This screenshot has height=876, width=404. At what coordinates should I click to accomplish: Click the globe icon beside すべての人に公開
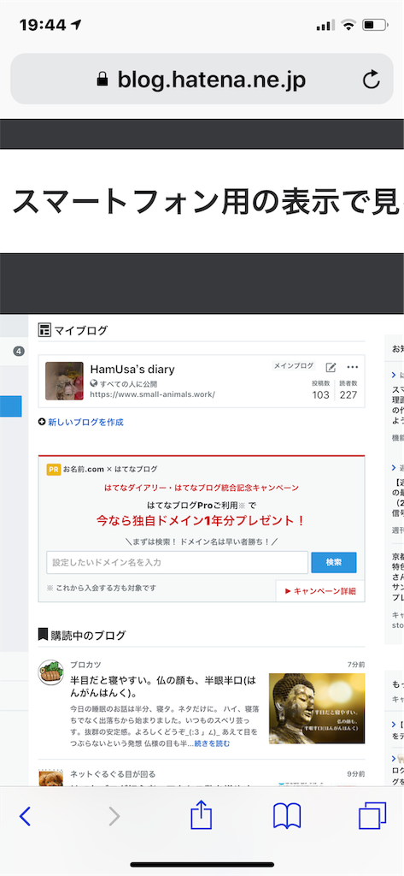(94, 384)
